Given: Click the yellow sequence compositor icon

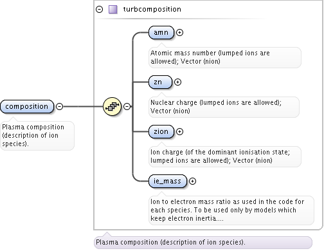Looking at the screenshot, I should click(x=112, y=106).
